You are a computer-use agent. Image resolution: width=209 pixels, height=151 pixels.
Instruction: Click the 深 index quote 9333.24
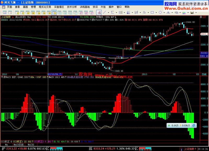(x=99, y=149)
